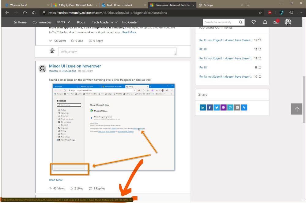Open a new browser tab with plus
Viewport: 306px width, 203px height.
248,5
